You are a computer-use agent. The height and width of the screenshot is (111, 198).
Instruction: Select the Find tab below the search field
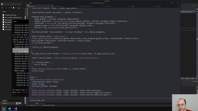[x=37, y=104]
